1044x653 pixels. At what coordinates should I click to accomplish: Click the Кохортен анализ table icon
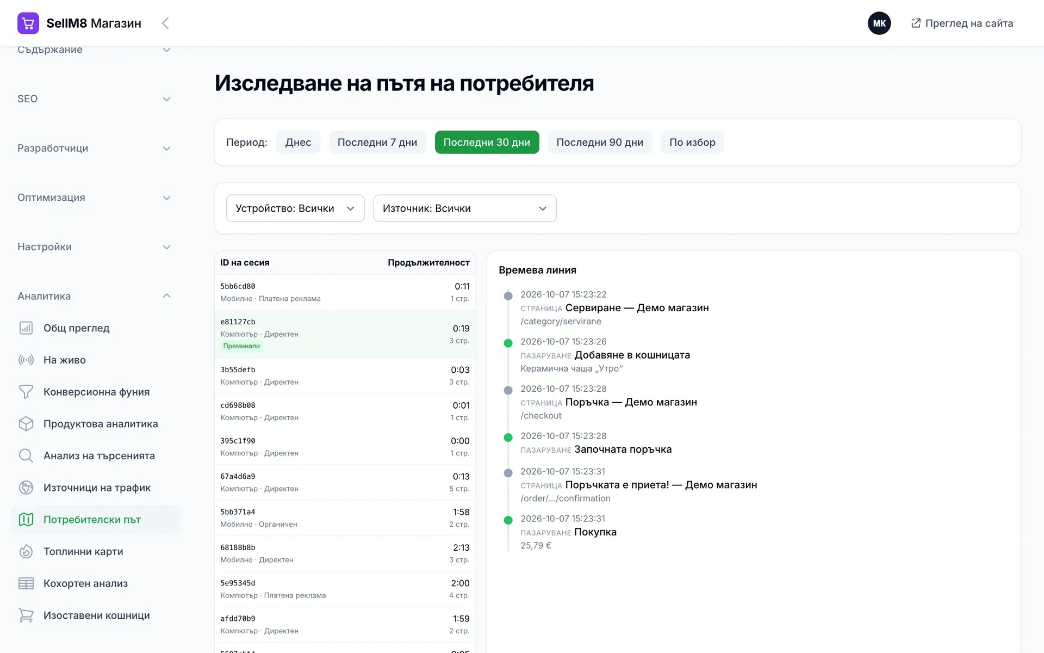click(x=26, y=583)
